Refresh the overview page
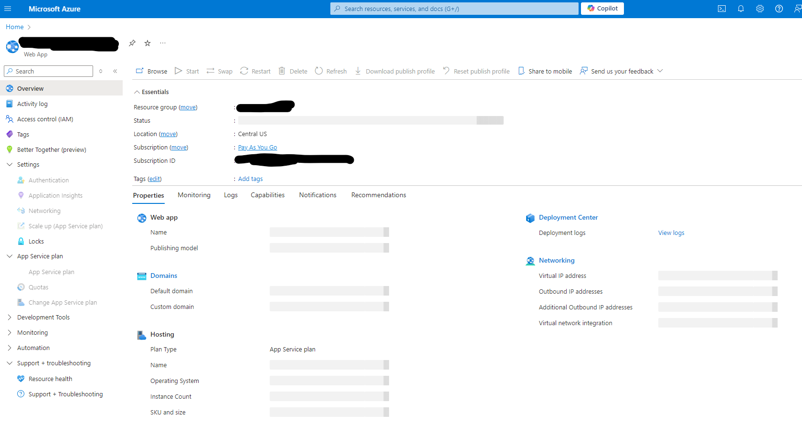The height and width of the screenshot is (435, 802). [331, 71]
